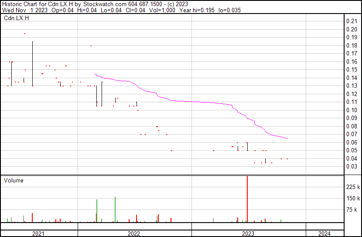Click the 0.04 price axis label
Image resolution: width=362 pixels, height=237 pixels.
[x=352, y=158]
